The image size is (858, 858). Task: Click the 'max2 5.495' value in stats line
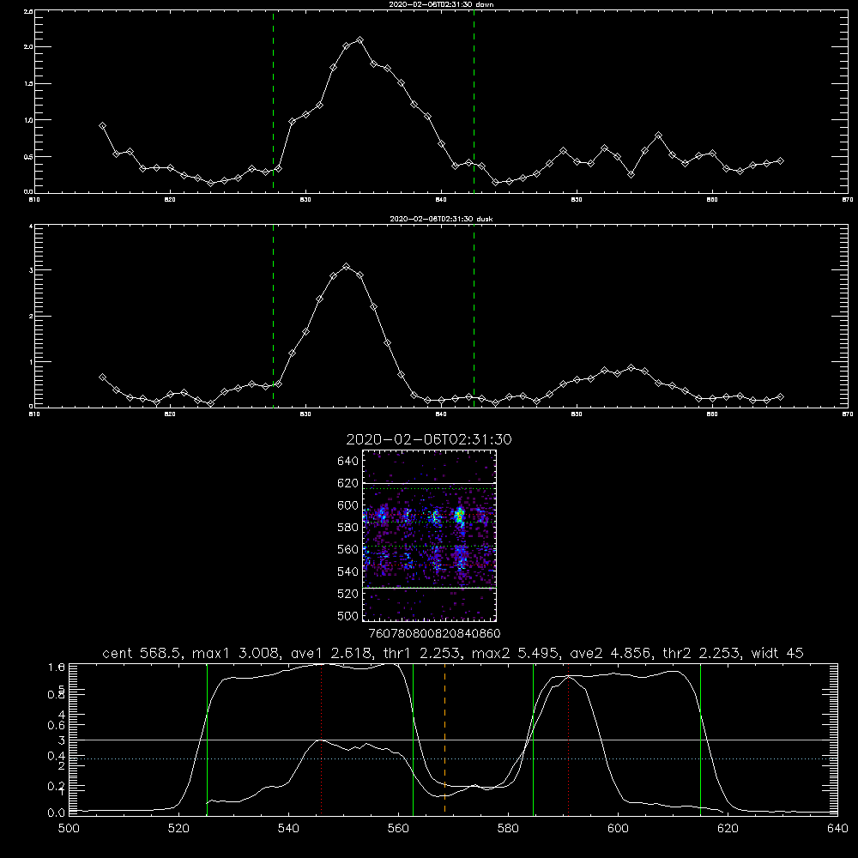(516, 653)
